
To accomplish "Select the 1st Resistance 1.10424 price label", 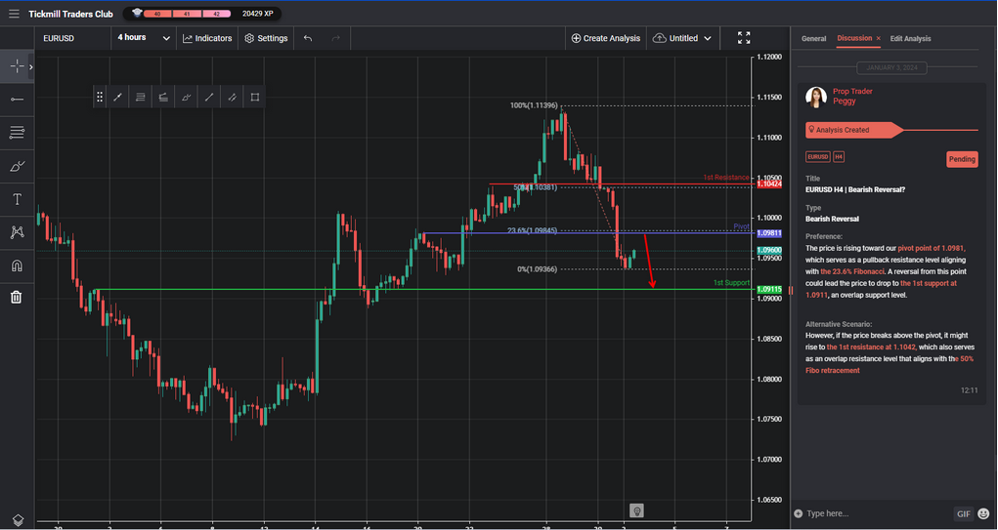I will coord(769,184).
